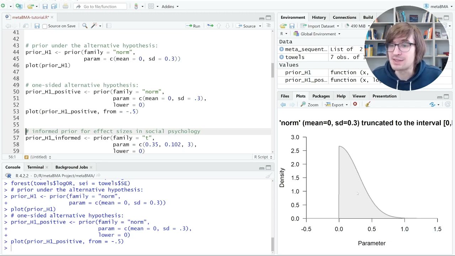Switch to the Presentation tab
The image size is (455, 256).
[384, 96]
